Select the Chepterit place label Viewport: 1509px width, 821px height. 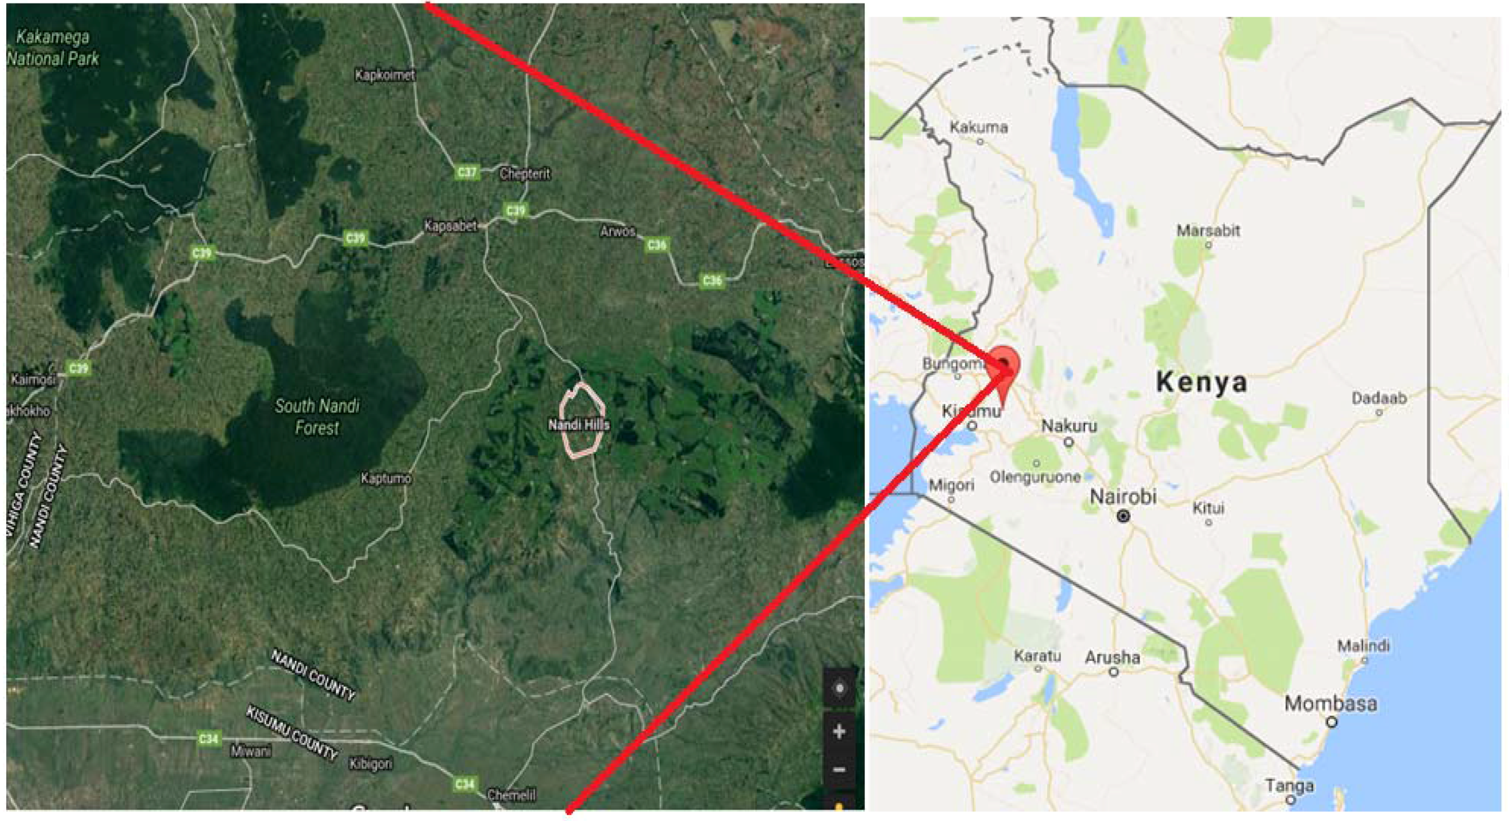pos(525,174)
